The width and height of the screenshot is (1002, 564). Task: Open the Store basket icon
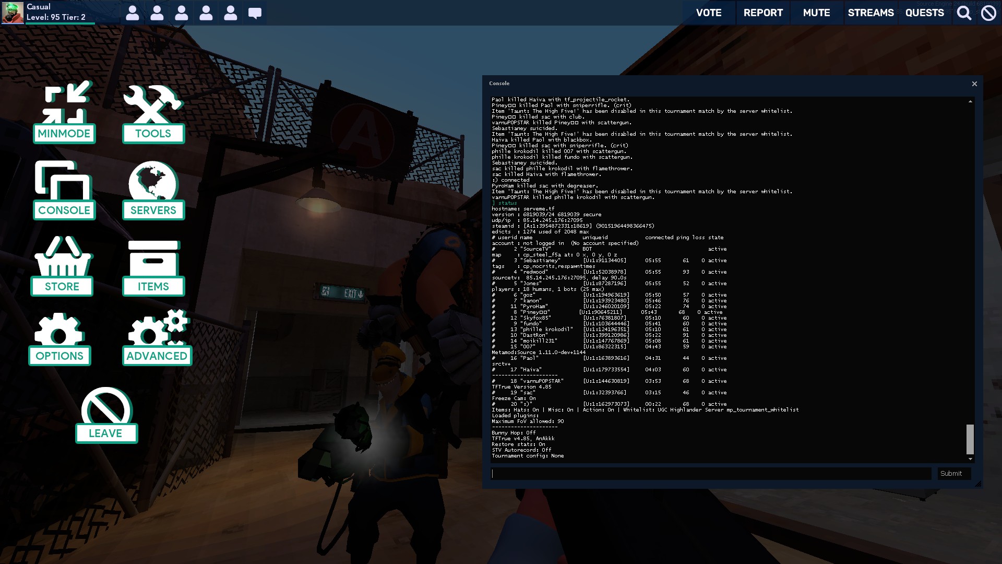click(x=63, y=256)
